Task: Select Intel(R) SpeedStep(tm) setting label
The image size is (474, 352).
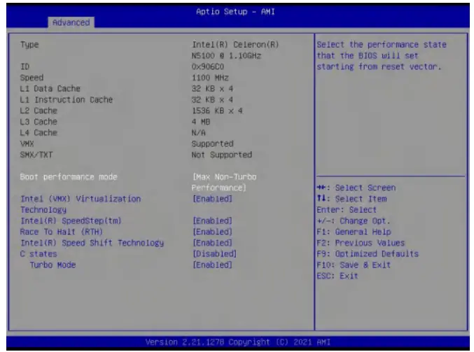Action: click(x=71, y=221)
